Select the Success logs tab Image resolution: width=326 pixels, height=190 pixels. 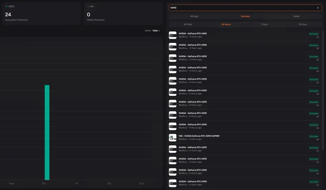(x=245, y=16)
